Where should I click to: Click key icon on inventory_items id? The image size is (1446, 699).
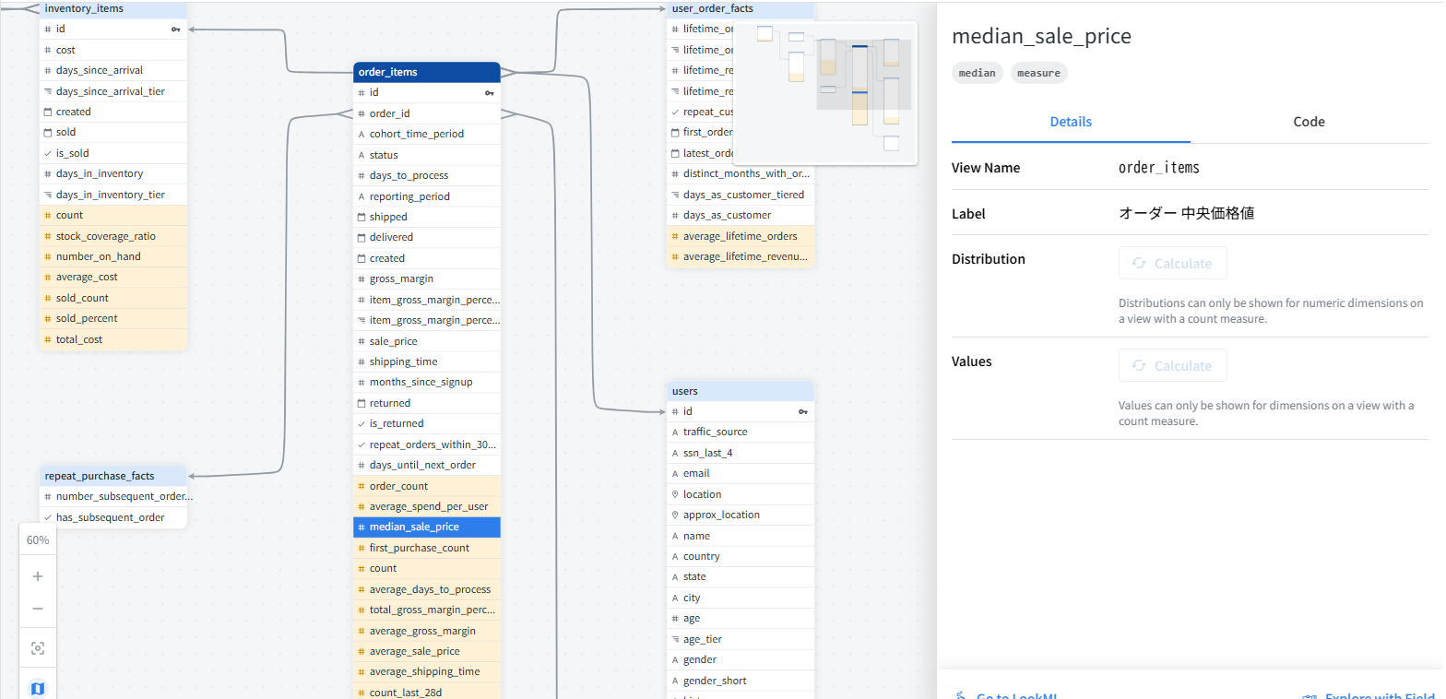click(176, 30)
